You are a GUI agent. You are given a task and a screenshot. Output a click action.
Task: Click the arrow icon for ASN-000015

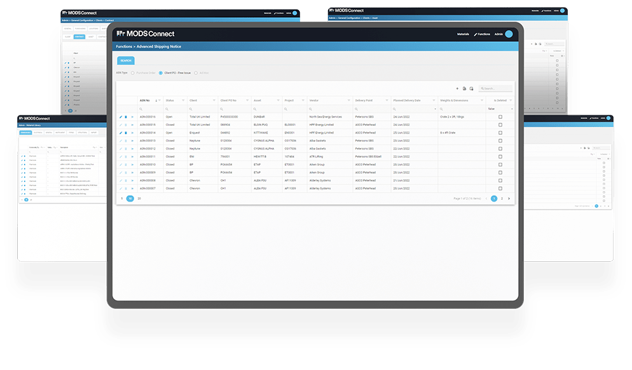[x=132, y=125]
